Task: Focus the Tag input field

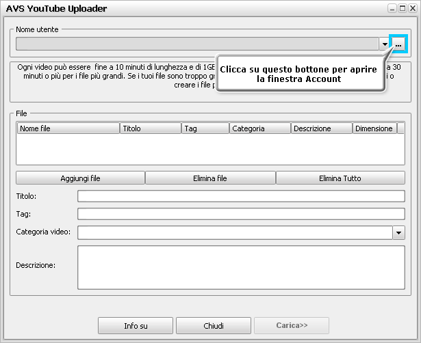Action: pos(241,214)
